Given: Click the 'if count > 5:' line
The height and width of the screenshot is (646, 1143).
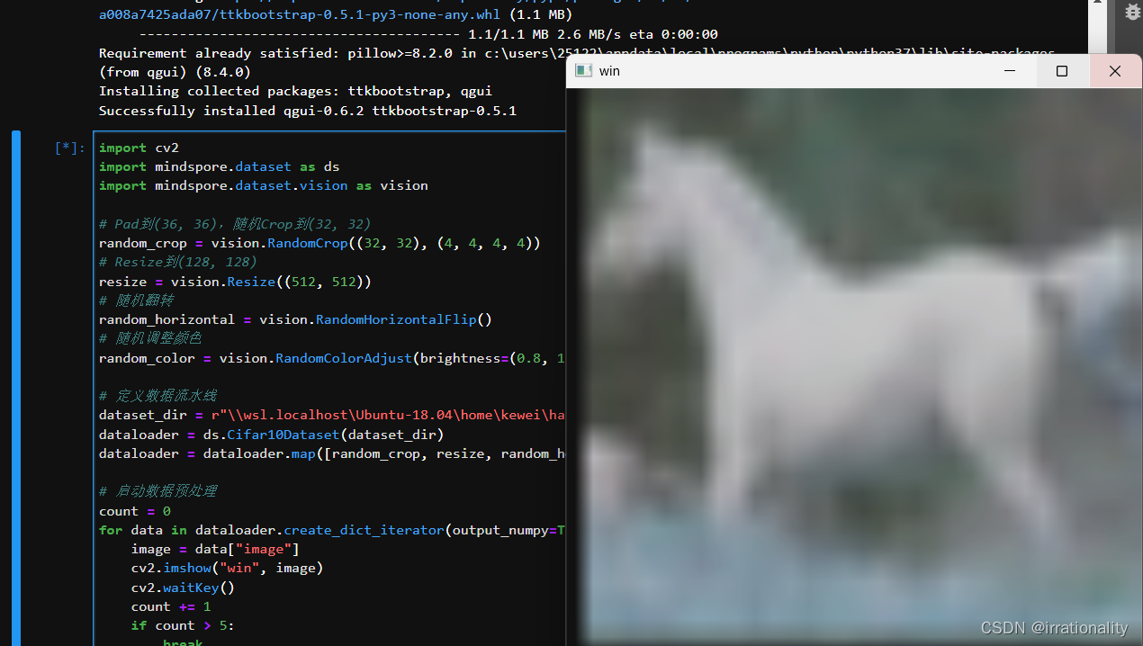Looking at the screenshot, I should [x=183, y=625].
